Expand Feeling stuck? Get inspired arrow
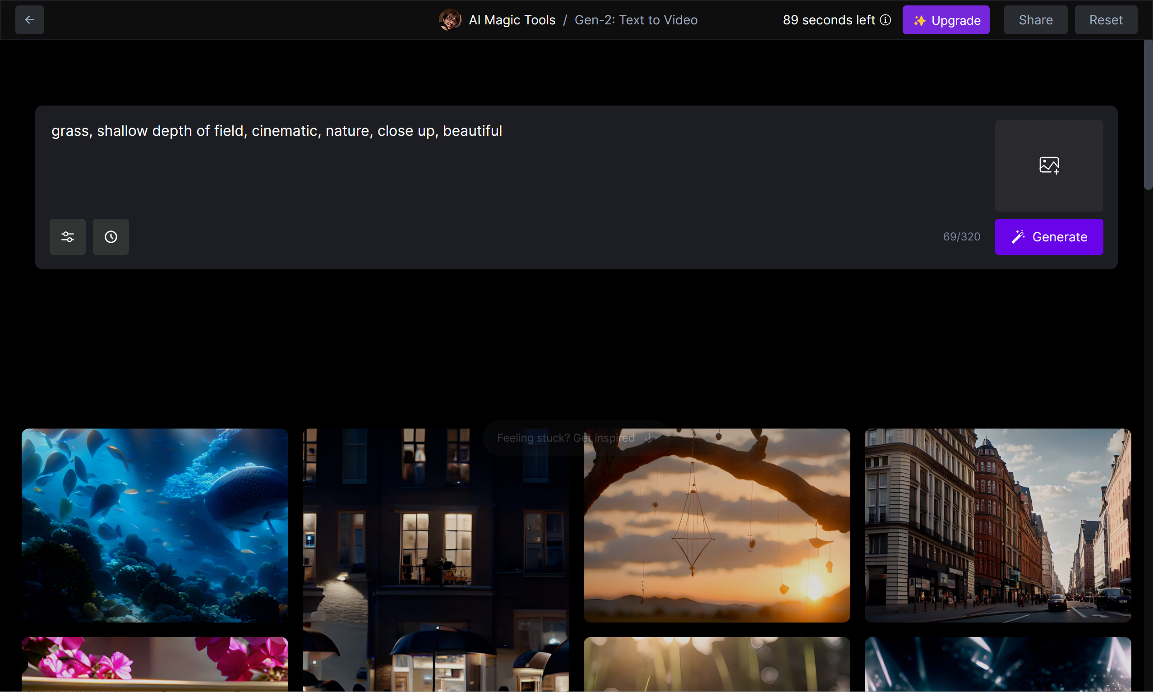Screen dimensions: 1153x692 (649, 438)
